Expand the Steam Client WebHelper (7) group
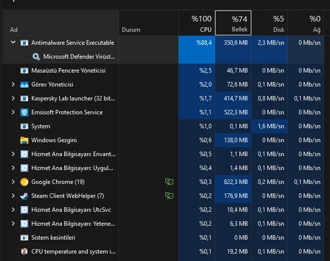The image size is (330, 261). pos(13,196)
